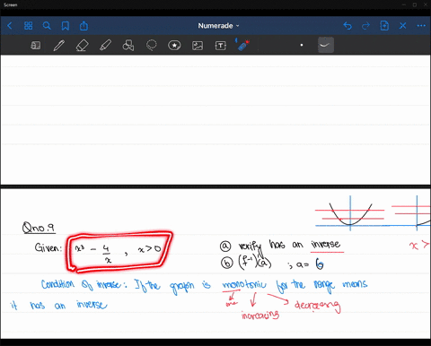Click the red word 'decreasing'
The width and height of the screenshot is (431, 346).
click(x=317, y=306)
